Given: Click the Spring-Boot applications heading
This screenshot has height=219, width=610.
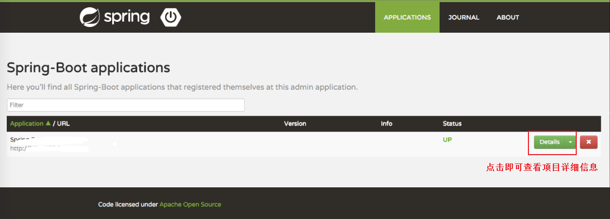Looking at the screenshot, I should coord(88,68).
